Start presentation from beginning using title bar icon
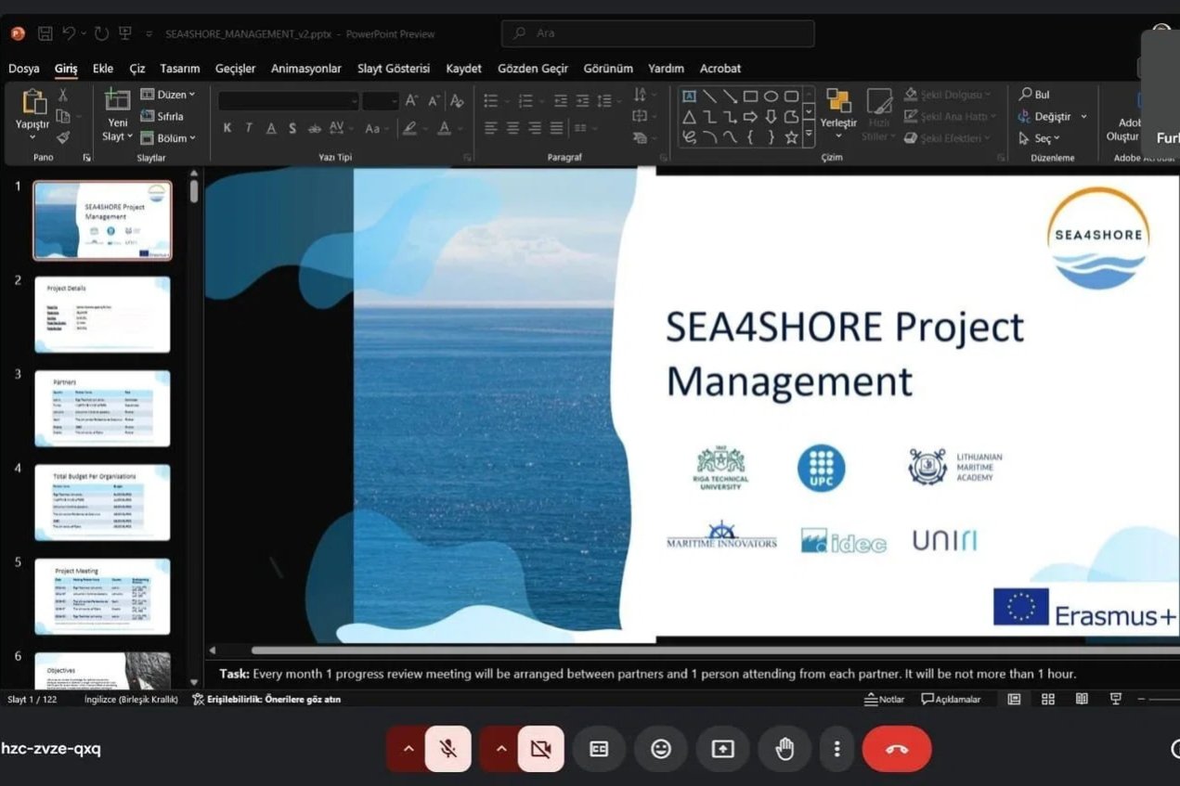The image size is (1180, 786). pyautogui.click(x=125, y=33)
